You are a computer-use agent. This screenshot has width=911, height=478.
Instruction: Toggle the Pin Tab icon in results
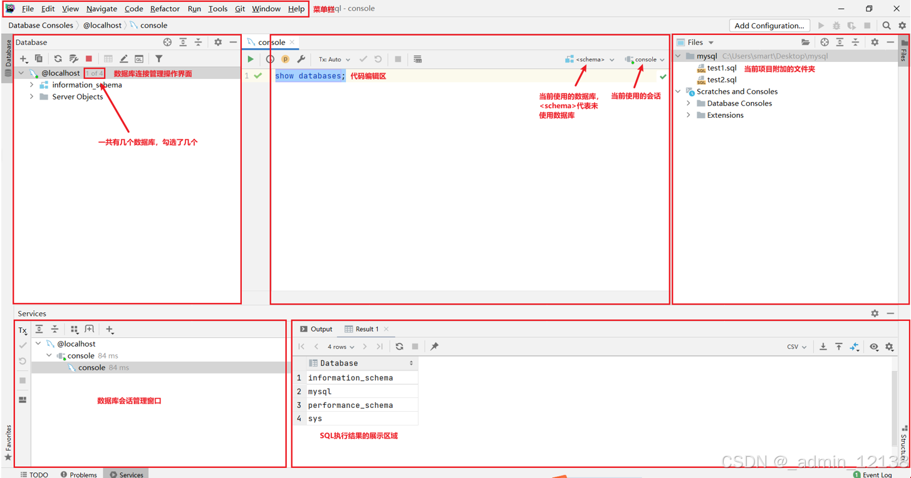point(434,347)
